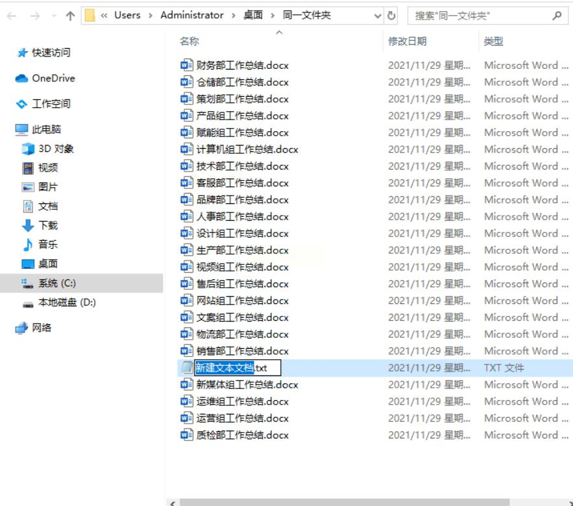The width and height of the screenshot is (573, 506).
Task: Go up one folder level arrow
Action: click(x=70, y=16)
